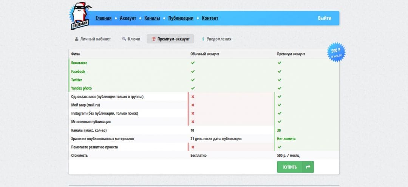This screenshot has height=187, width=408.
Task: Click Yandex photo checkmark in Премиум аккаунт column
Action: point(280,88)
